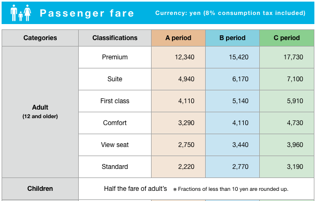This screenshot has width=316, height=201.
Task: Click the Adult (12 and older) category cell
Action: (40, 112)
